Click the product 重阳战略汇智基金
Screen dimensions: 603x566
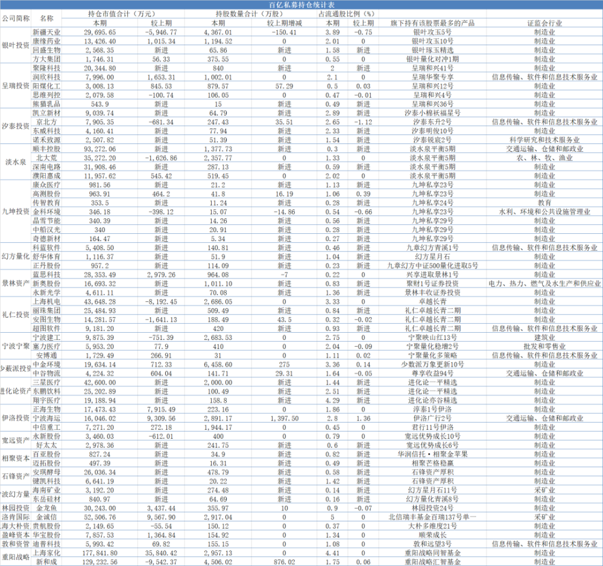[432, 562]
